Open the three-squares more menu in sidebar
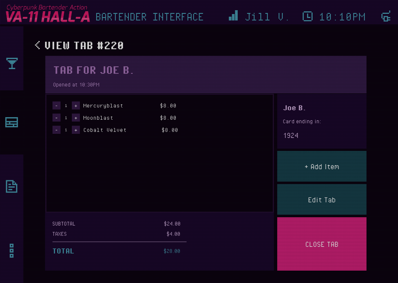The height and width of the screenshot is (283, 398). pos(12,251)
